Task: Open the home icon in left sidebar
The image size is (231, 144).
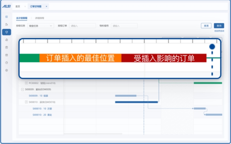Action: point(6,40)
